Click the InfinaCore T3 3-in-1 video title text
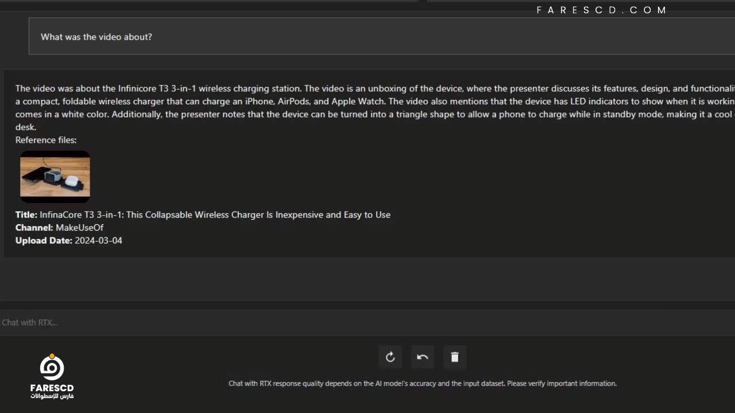The width and height of the screenshot is (735, 413). 215,215
